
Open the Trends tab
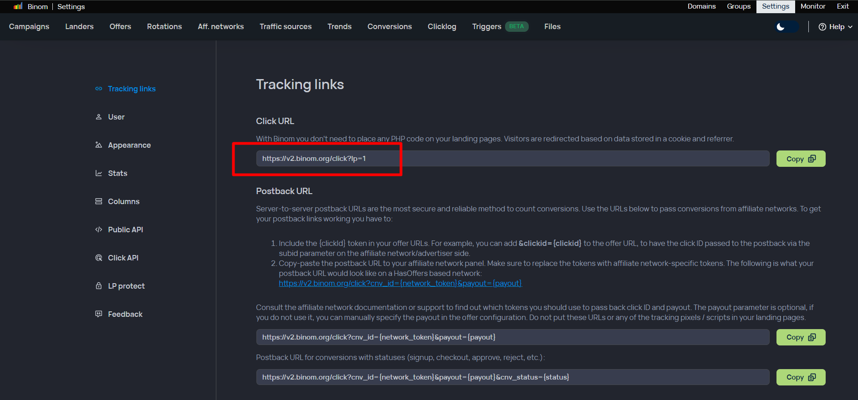click(340, 26)
